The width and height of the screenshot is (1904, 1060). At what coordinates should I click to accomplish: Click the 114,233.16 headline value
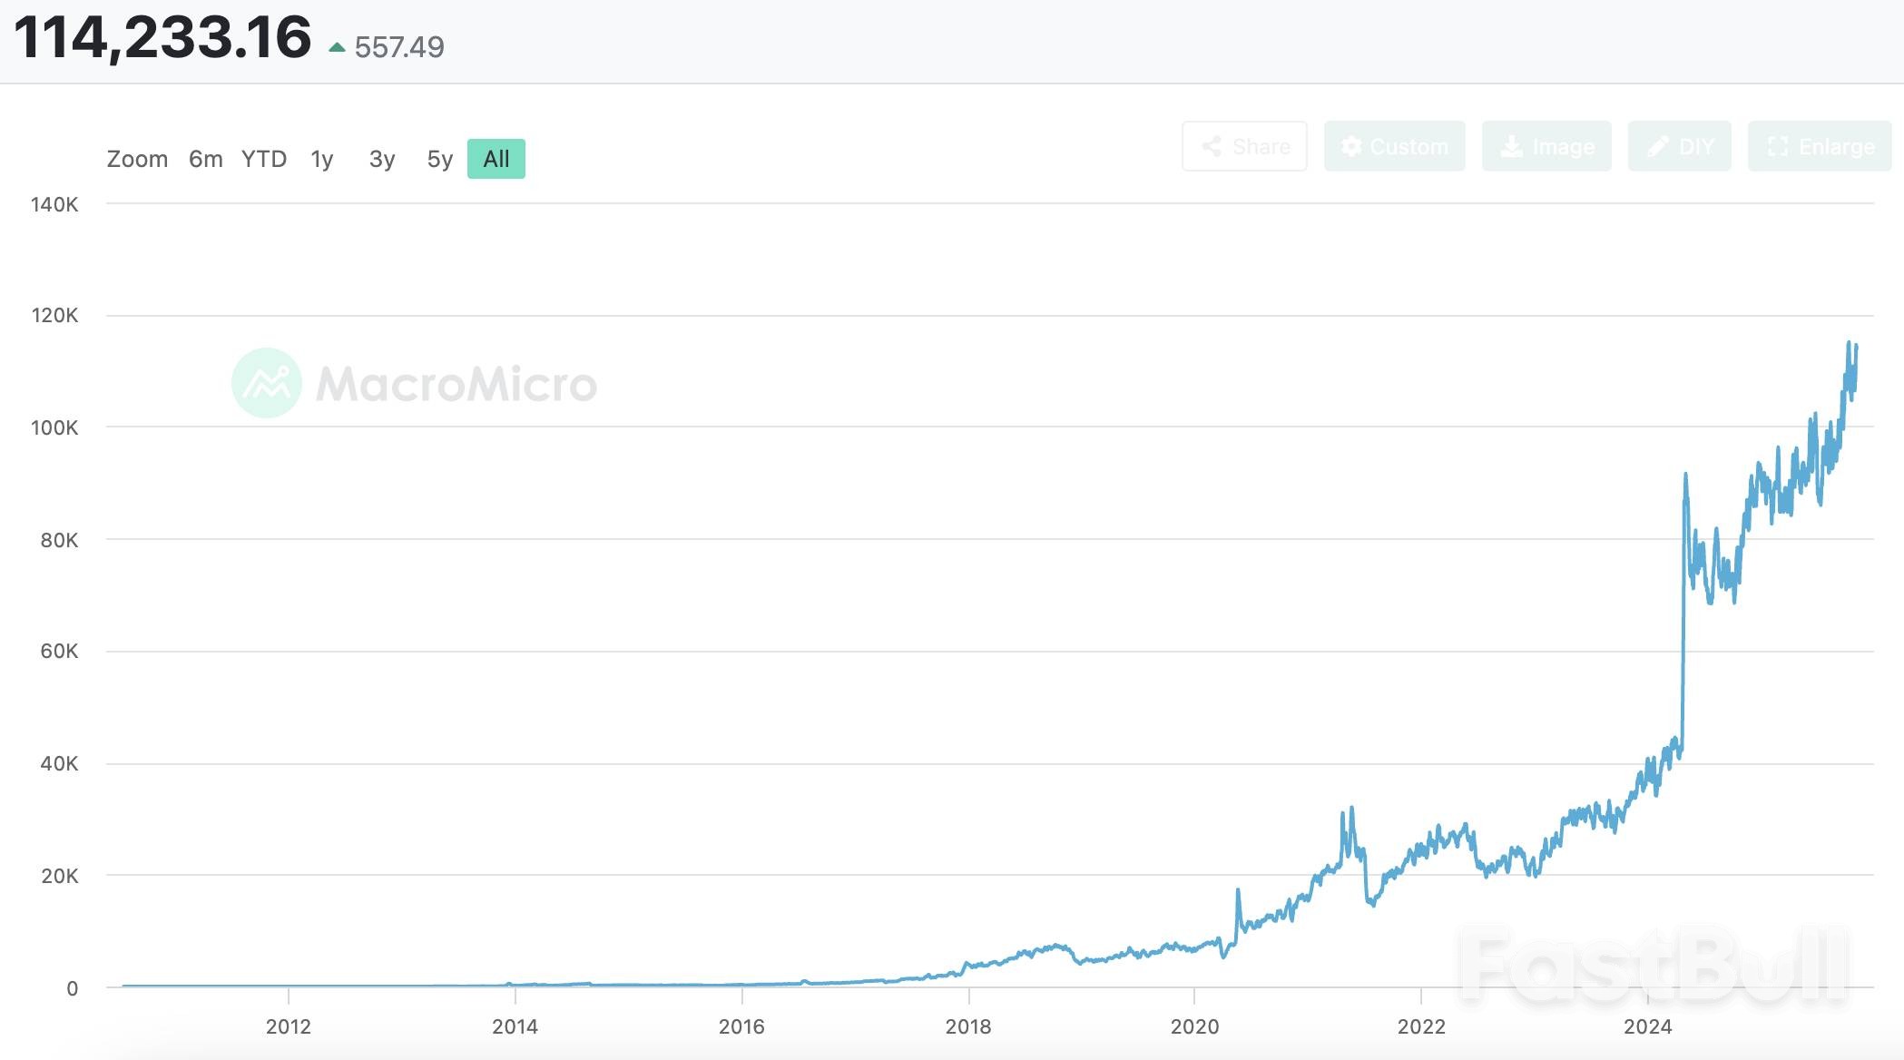click(163, 38)
